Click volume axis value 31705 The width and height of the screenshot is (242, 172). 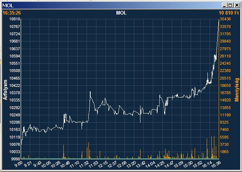(225, 34)
